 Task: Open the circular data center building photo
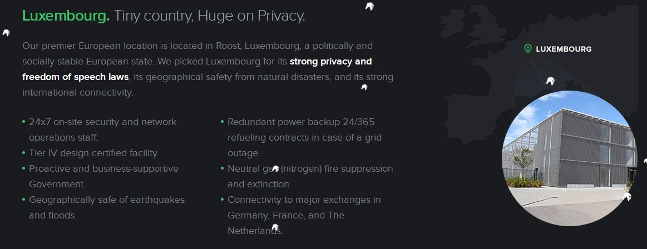tap(567, 158)
